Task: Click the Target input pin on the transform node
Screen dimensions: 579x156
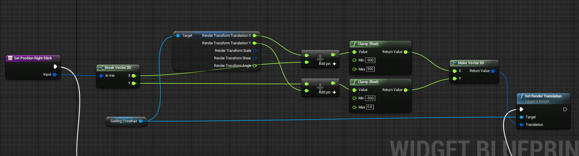Action: [x=178, y=36]
